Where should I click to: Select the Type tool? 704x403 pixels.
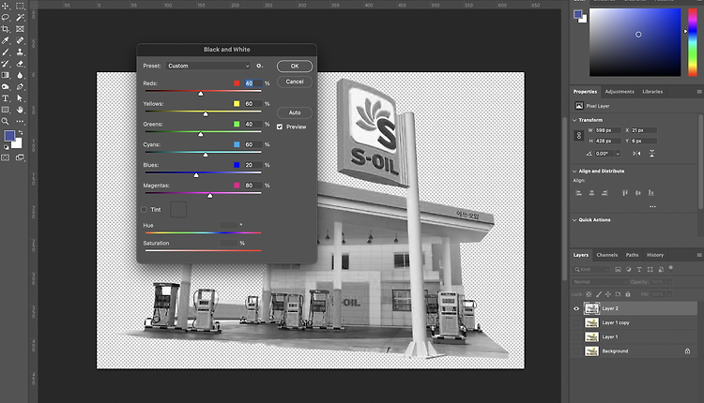(6, 98)
